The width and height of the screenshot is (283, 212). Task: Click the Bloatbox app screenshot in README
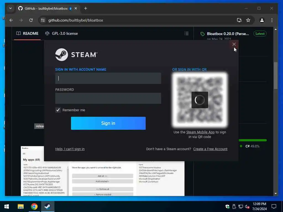pyautogui.click(x=103, y=179)
